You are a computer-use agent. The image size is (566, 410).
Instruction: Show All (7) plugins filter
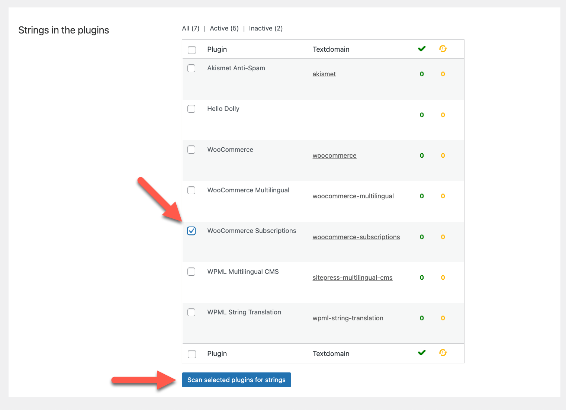pos(191,28)
